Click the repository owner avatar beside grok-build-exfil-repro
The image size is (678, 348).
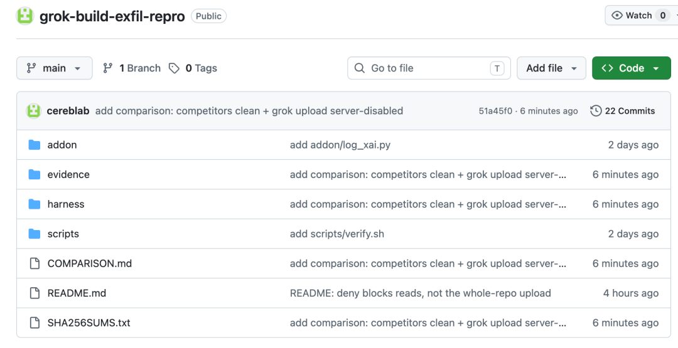point(25,16)
